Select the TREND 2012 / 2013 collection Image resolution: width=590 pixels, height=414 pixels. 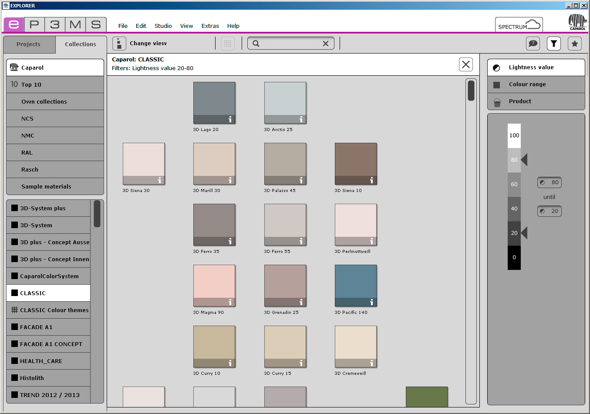48,395
